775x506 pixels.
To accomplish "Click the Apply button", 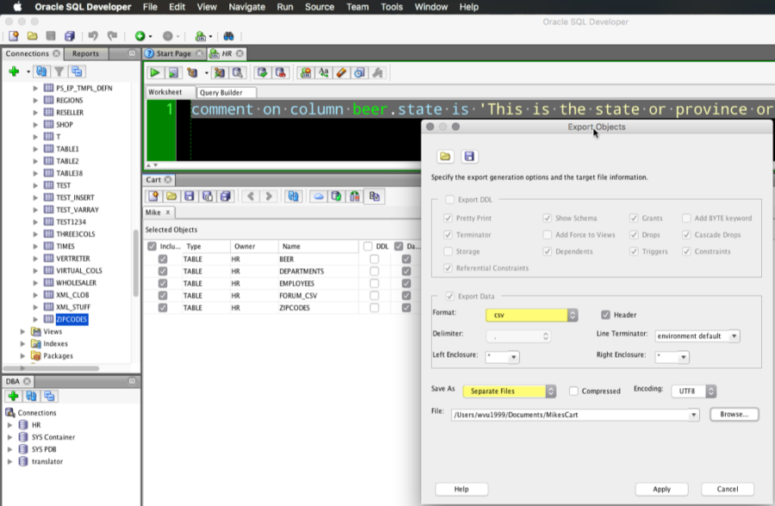I will [x=660, y=489].
